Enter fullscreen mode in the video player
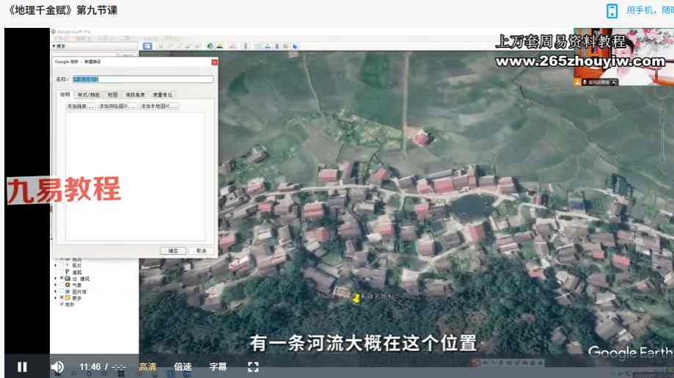Image resolution: width=674 pixels, height=378 pixels. click(253, 366)
